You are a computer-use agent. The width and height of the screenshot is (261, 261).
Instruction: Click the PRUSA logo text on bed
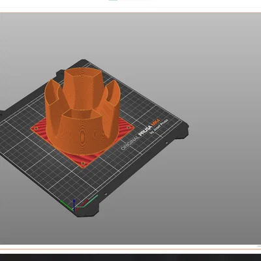click(145, 130)
